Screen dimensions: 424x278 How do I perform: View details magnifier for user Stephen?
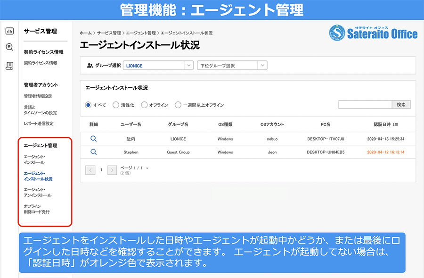point(94,152)
